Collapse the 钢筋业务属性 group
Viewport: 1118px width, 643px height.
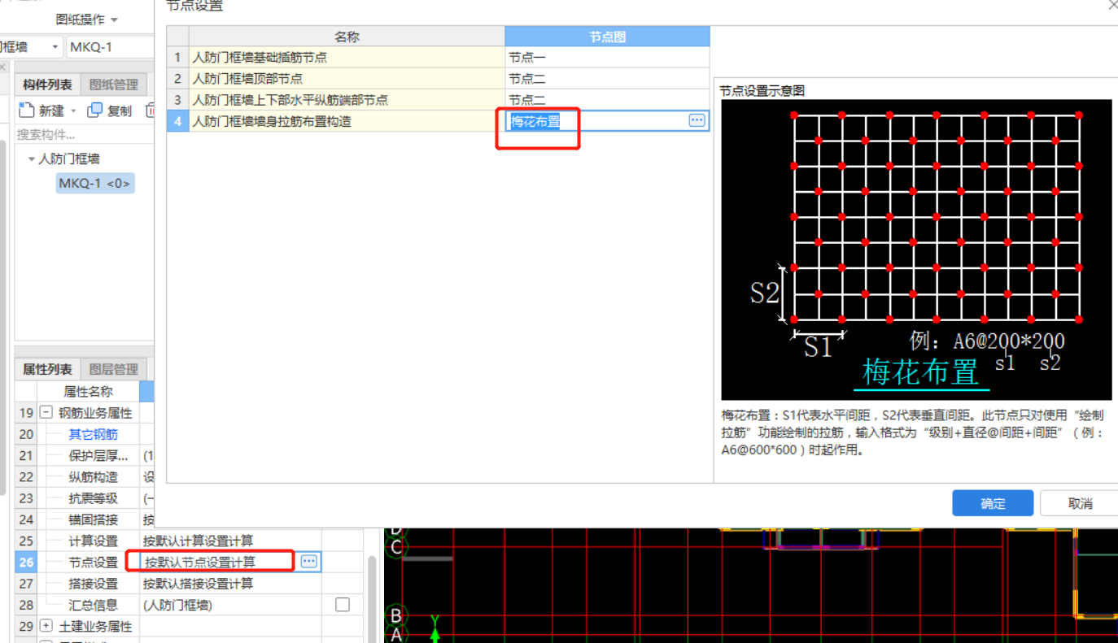pyautogui.click(x=46, y=413)
